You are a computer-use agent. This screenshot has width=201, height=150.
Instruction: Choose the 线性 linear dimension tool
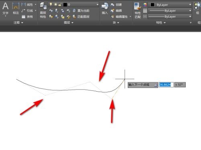coord(27,5)
